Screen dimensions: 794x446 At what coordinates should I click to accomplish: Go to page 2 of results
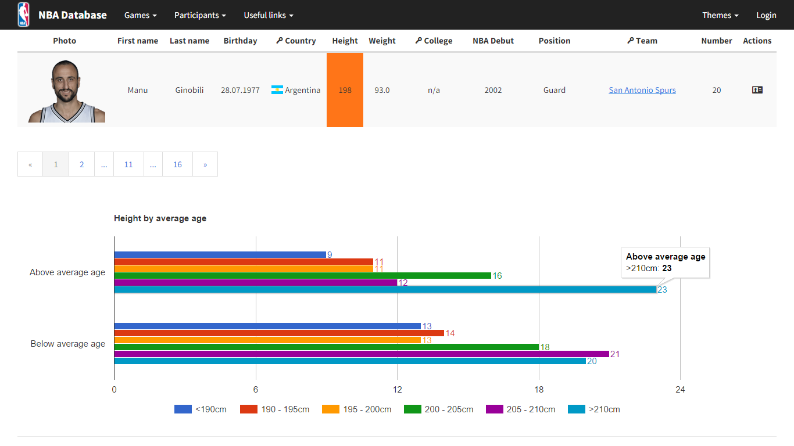pyautogui.click(x=81, y=164)
